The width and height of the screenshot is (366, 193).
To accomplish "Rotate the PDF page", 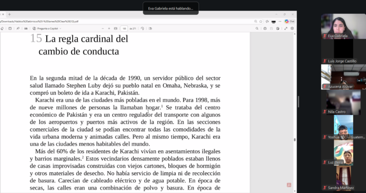I will (142, 28).
